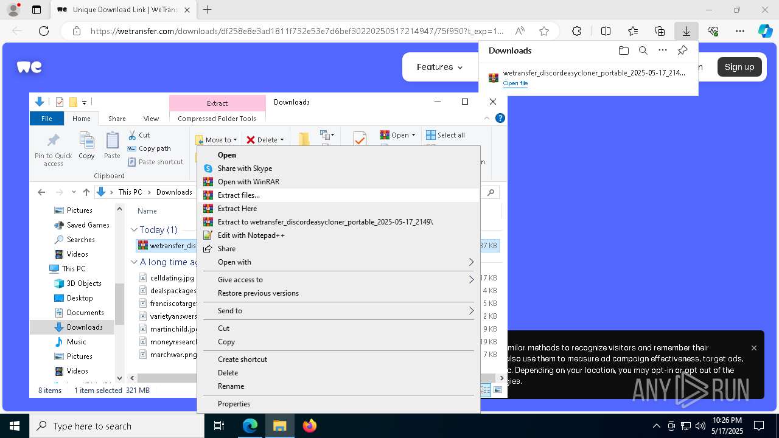Click Share with Skype entry
This screenshot has height=438, width=779.
click(x=338, y=169)
